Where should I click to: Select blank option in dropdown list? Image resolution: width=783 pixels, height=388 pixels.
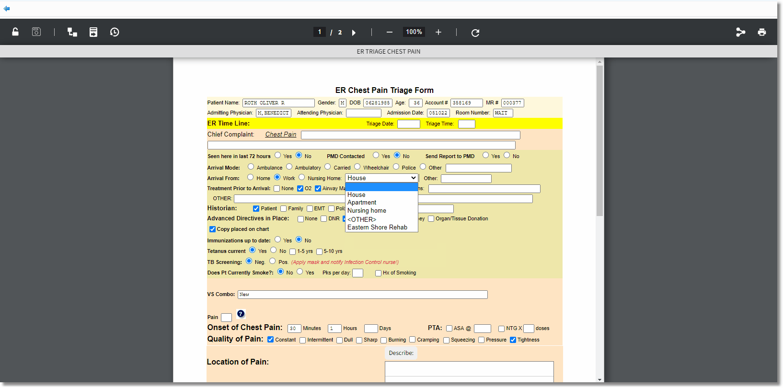(x=381, y=187)
